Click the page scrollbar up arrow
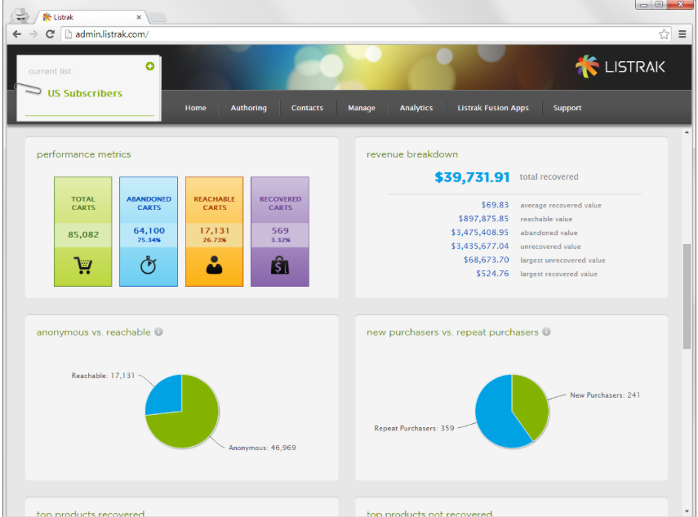Viewport: 698px width, 517px height. 687,132
